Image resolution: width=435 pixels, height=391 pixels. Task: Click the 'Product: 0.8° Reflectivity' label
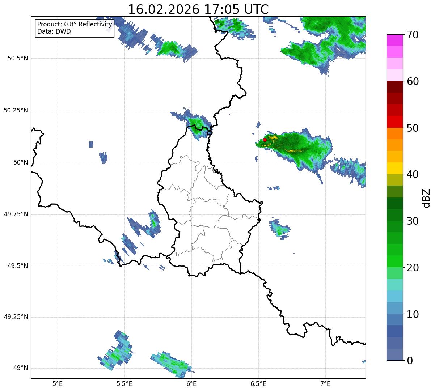tap(75, 24)
